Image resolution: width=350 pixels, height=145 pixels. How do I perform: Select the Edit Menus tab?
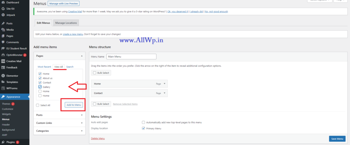[x=43, y=23]
